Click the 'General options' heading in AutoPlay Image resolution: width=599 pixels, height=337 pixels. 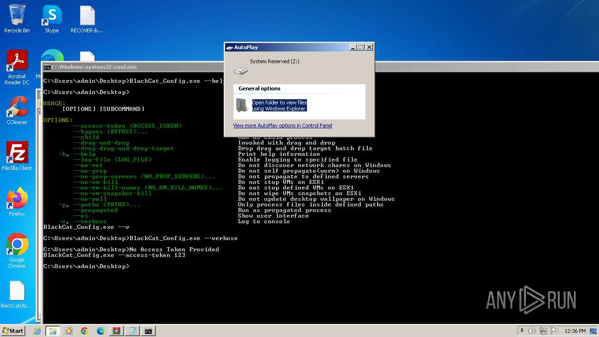(x=259, y=88)
